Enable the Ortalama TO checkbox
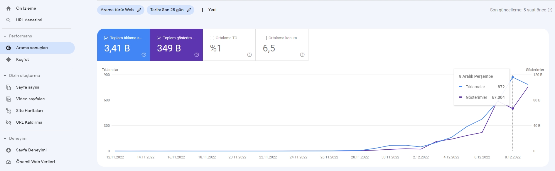555x171 pixels. coord(212,38)
